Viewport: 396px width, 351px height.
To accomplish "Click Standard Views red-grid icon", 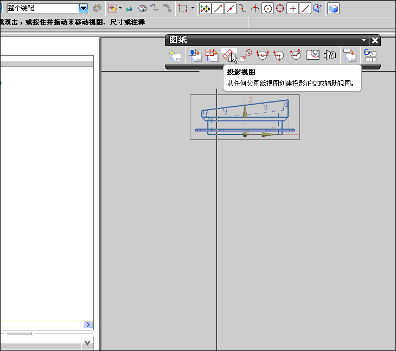I will [x=212, y=55].
